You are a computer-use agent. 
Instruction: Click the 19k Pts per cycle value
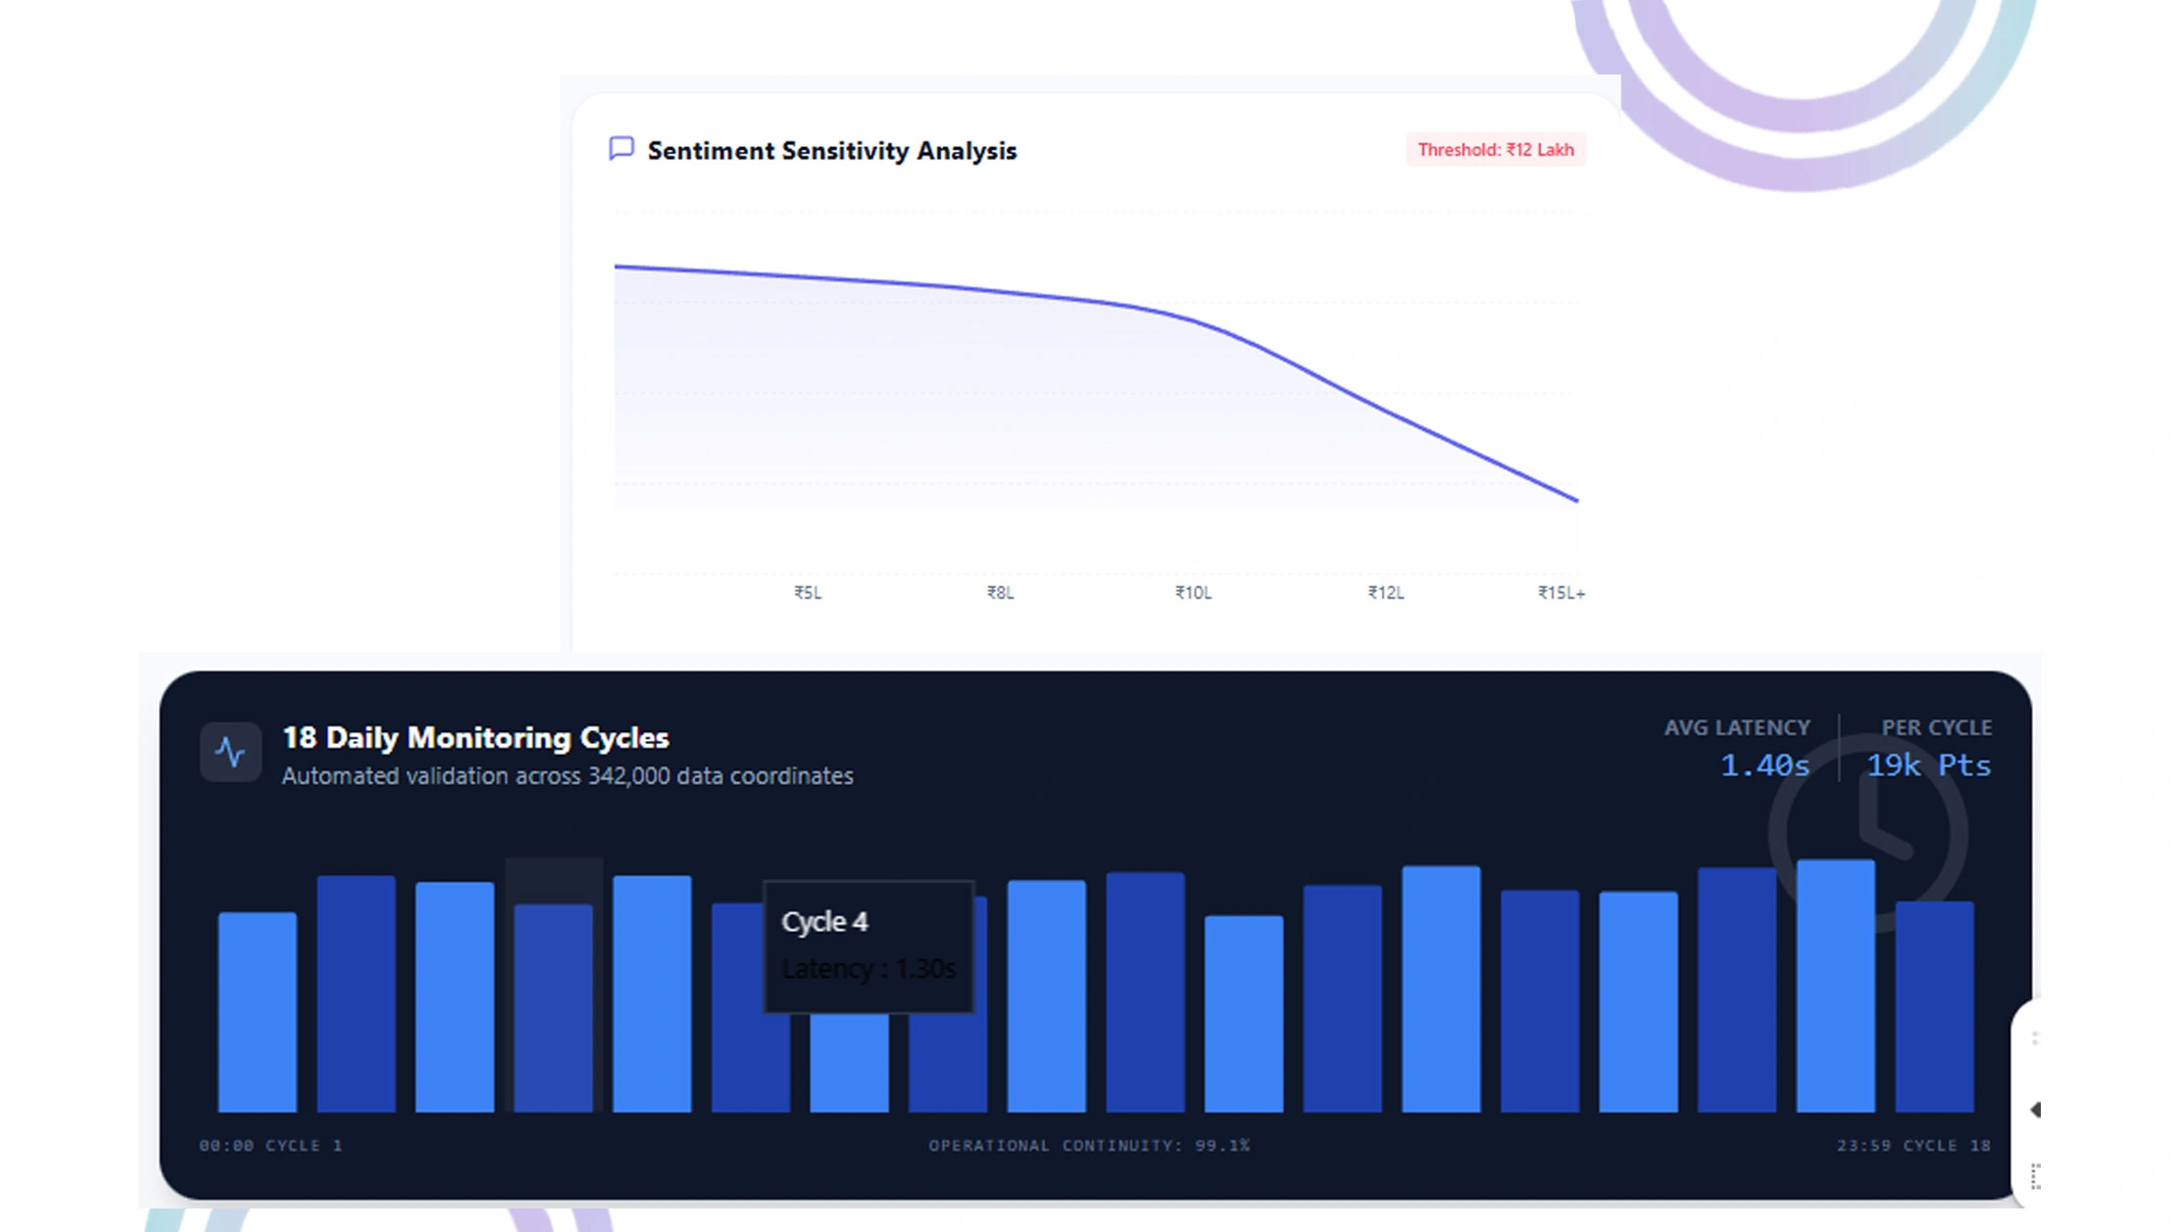click(x=1928, y=765)
